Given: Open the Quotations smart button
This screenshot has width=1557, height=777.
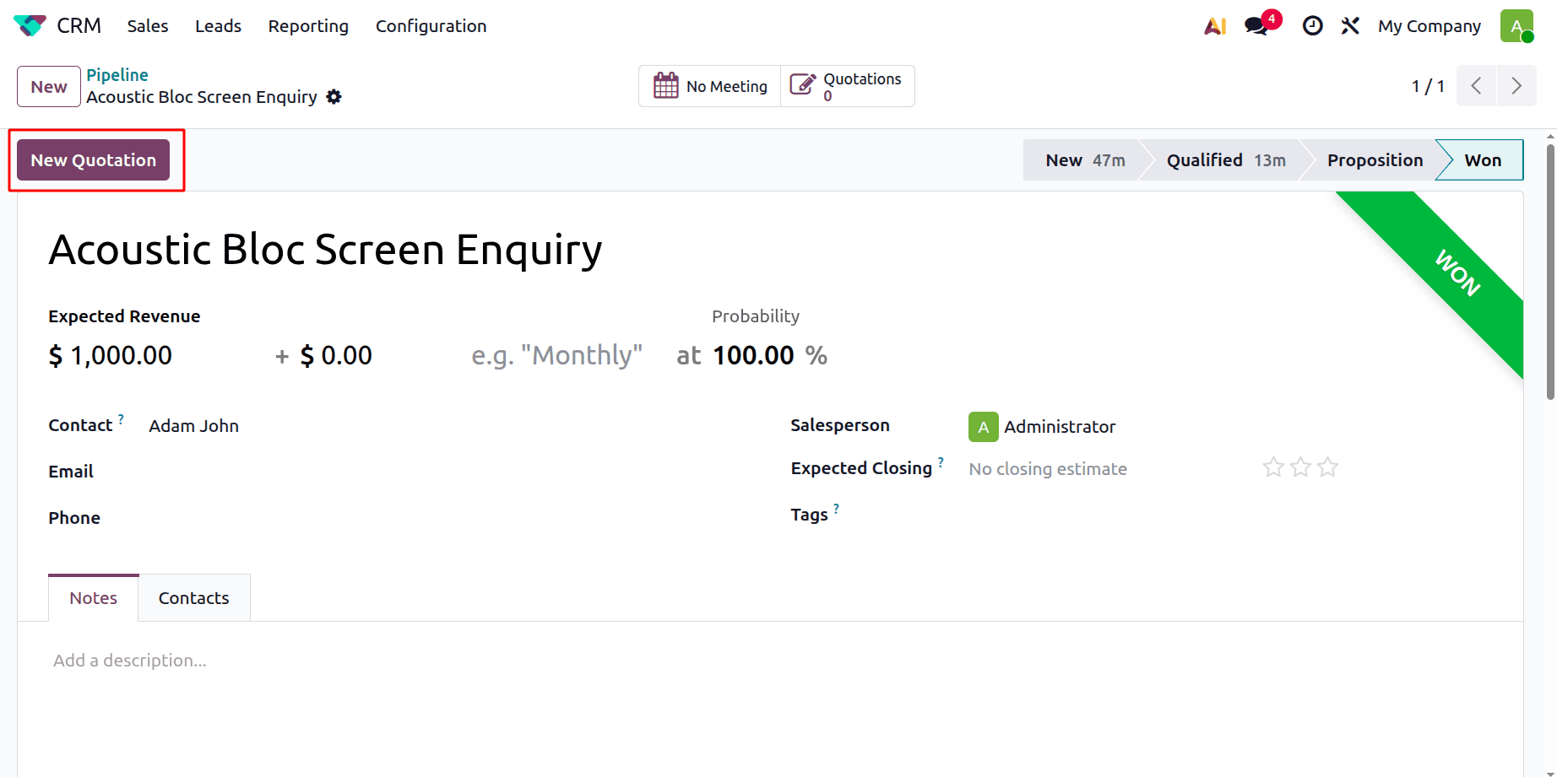Looking at the screenshot, I should coord(848,86).
